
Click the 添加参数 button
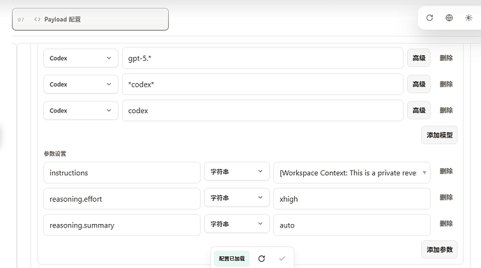439,250
